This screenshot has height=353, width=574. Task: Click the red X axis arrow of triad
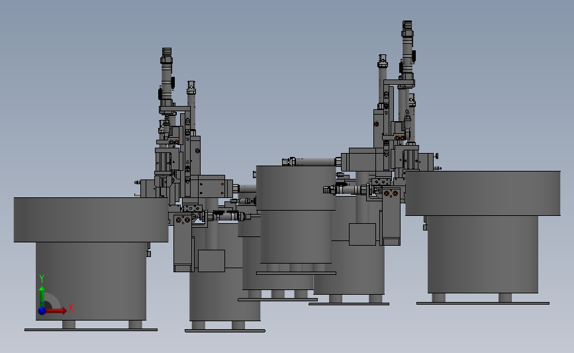pyautogui.click(x=56, y=311)
